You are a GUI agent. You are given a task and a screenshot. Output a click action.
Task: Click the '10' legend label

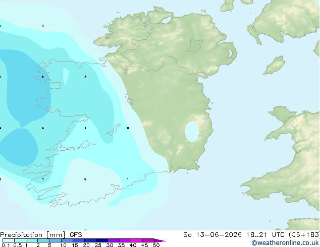[63, 245]
